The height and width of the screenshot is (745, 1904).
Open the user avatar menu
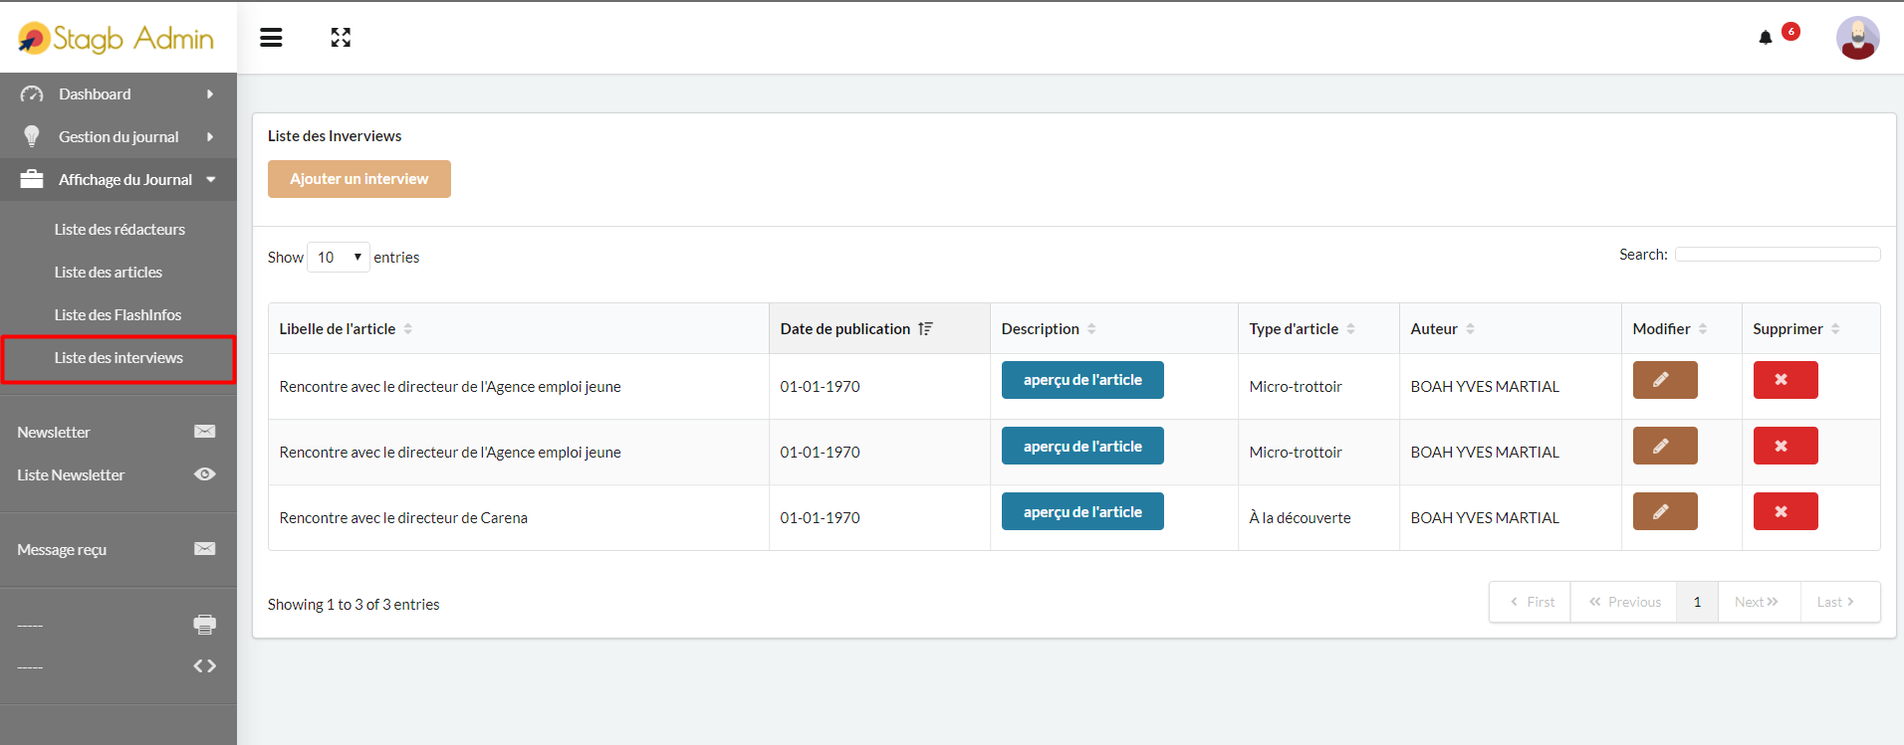point(1857,38)
